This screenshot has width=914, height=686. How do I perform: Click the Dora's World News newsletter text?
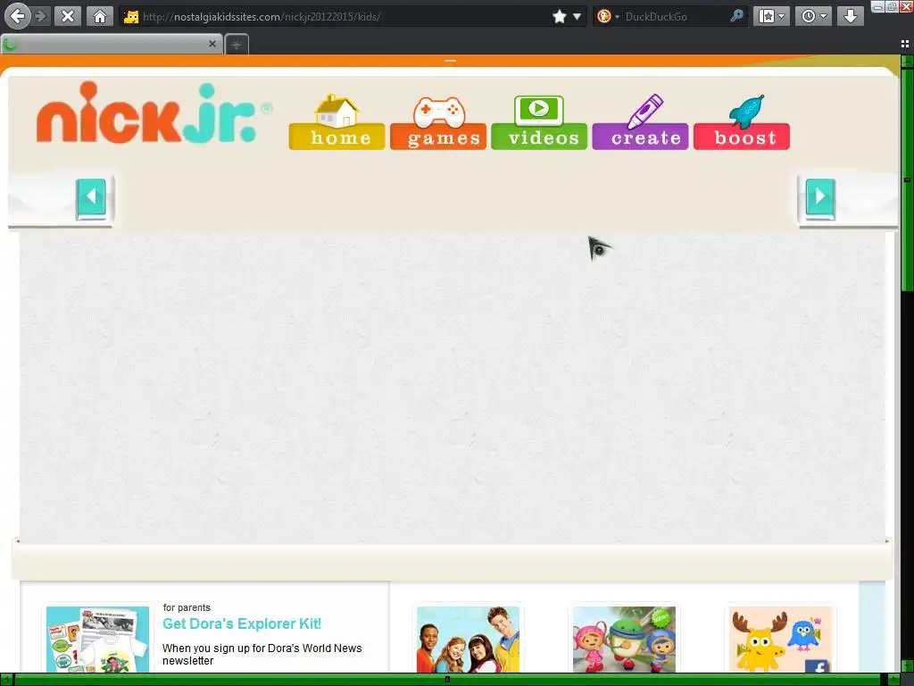pyautogui.click(x=262, y=655)
